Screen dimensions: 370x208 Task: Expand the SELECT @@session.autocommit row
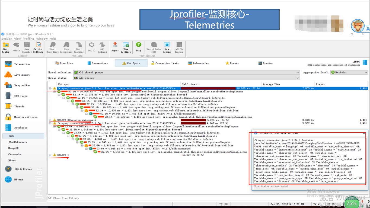[x=50, y=120]
